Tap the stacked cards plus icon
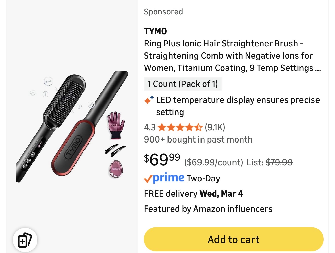Screen dimensions: 335x253 (25, 240)
